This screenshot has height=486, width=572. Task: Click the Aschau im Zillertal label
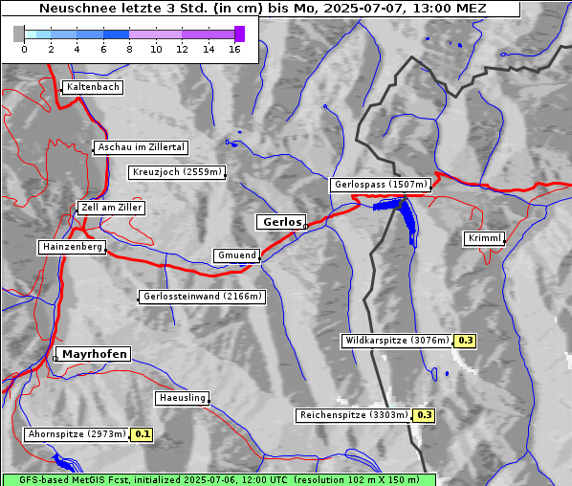(141, 147)
